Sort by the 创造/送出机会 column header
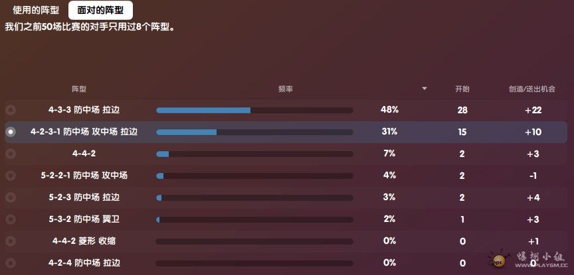574x275 pixels. 532,89
